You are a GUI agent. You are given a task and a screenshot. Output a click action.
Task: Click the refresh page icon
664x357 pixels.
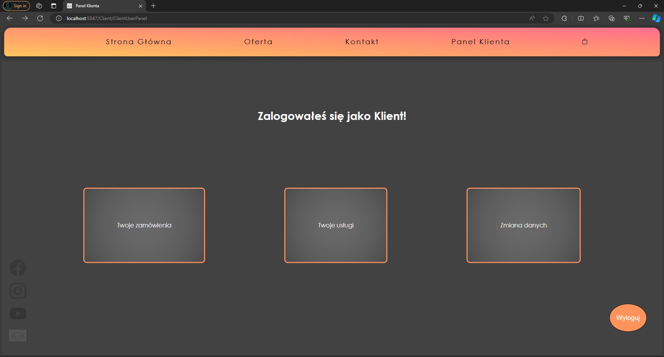pos(40,18)
